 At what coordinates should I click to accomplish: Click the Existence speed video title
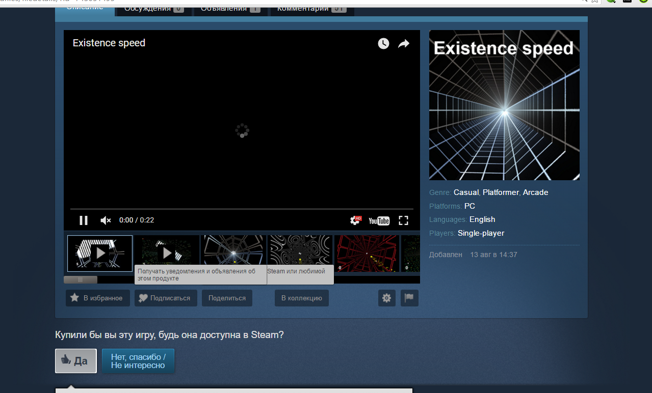[109, 43]
